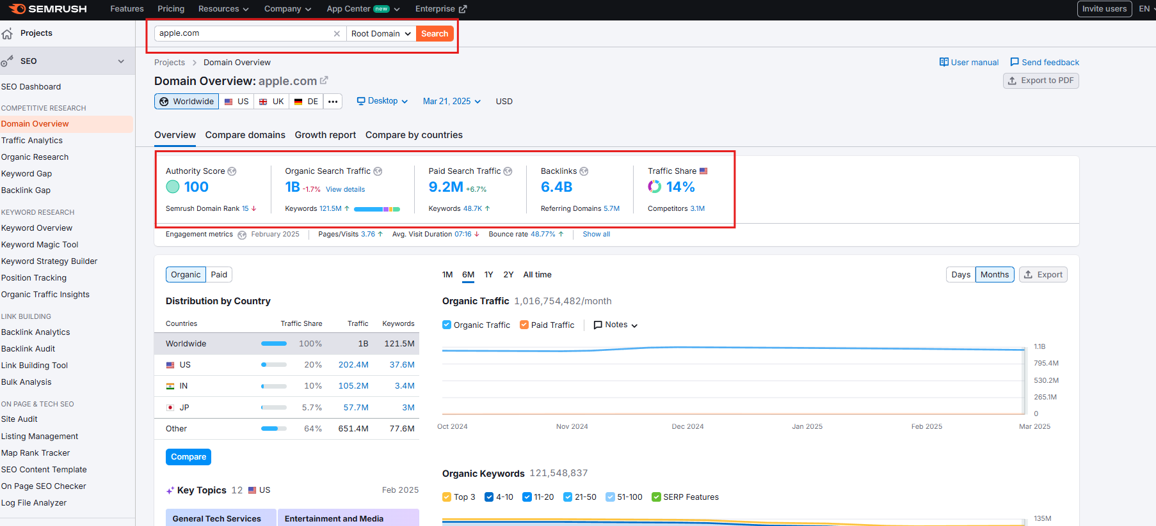Toggle the Organic Traffic checkbox

pos(447,325)
